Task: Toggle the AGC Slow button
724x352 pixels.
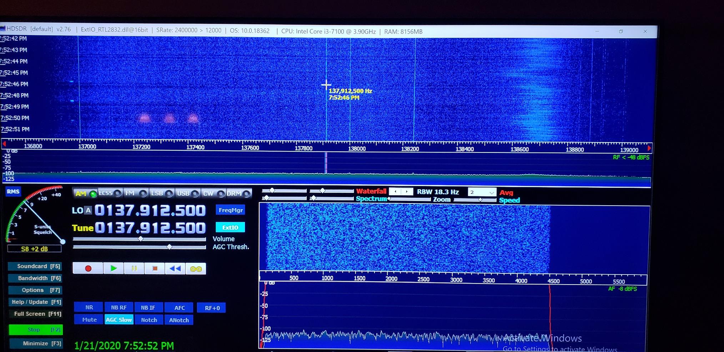Action: (119, 320)
